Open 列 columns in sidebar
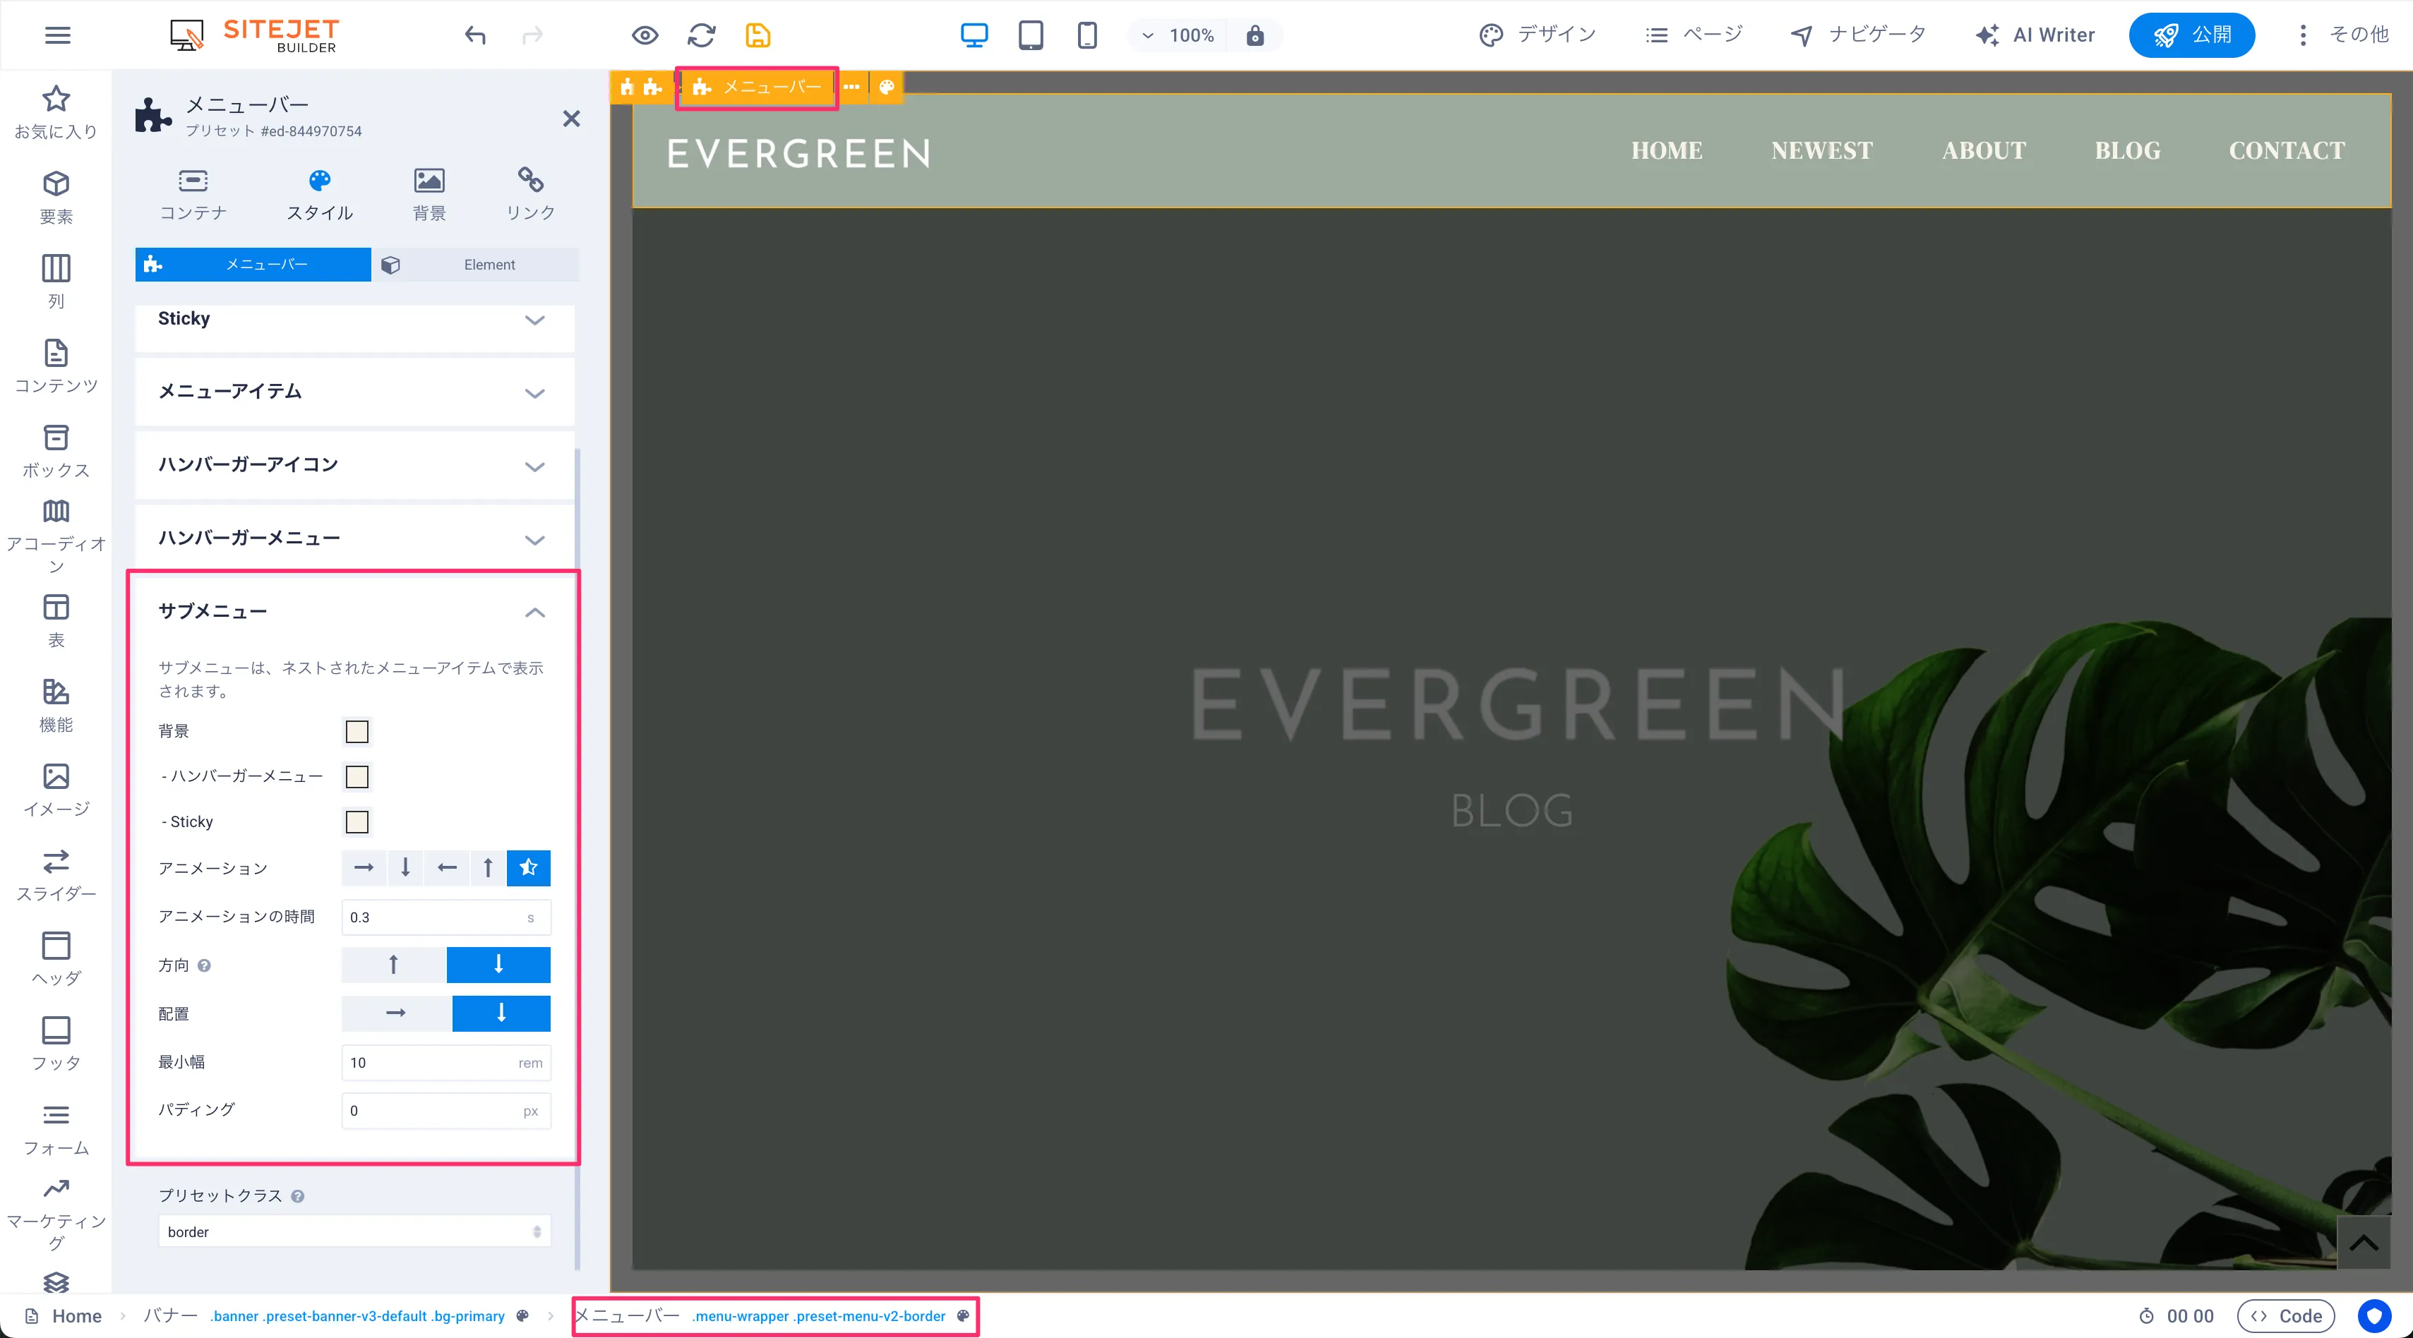The image size is (2413, 1338). tap(56, 281)
